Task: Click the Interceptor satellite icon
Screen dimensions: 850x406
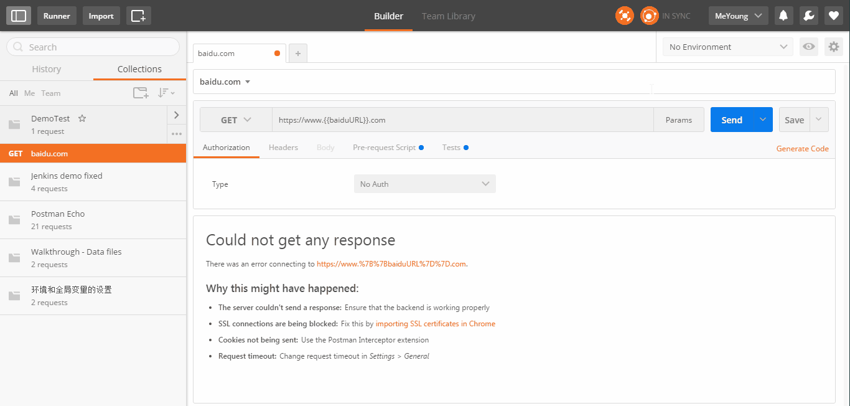Action: (x=624, y=16)
